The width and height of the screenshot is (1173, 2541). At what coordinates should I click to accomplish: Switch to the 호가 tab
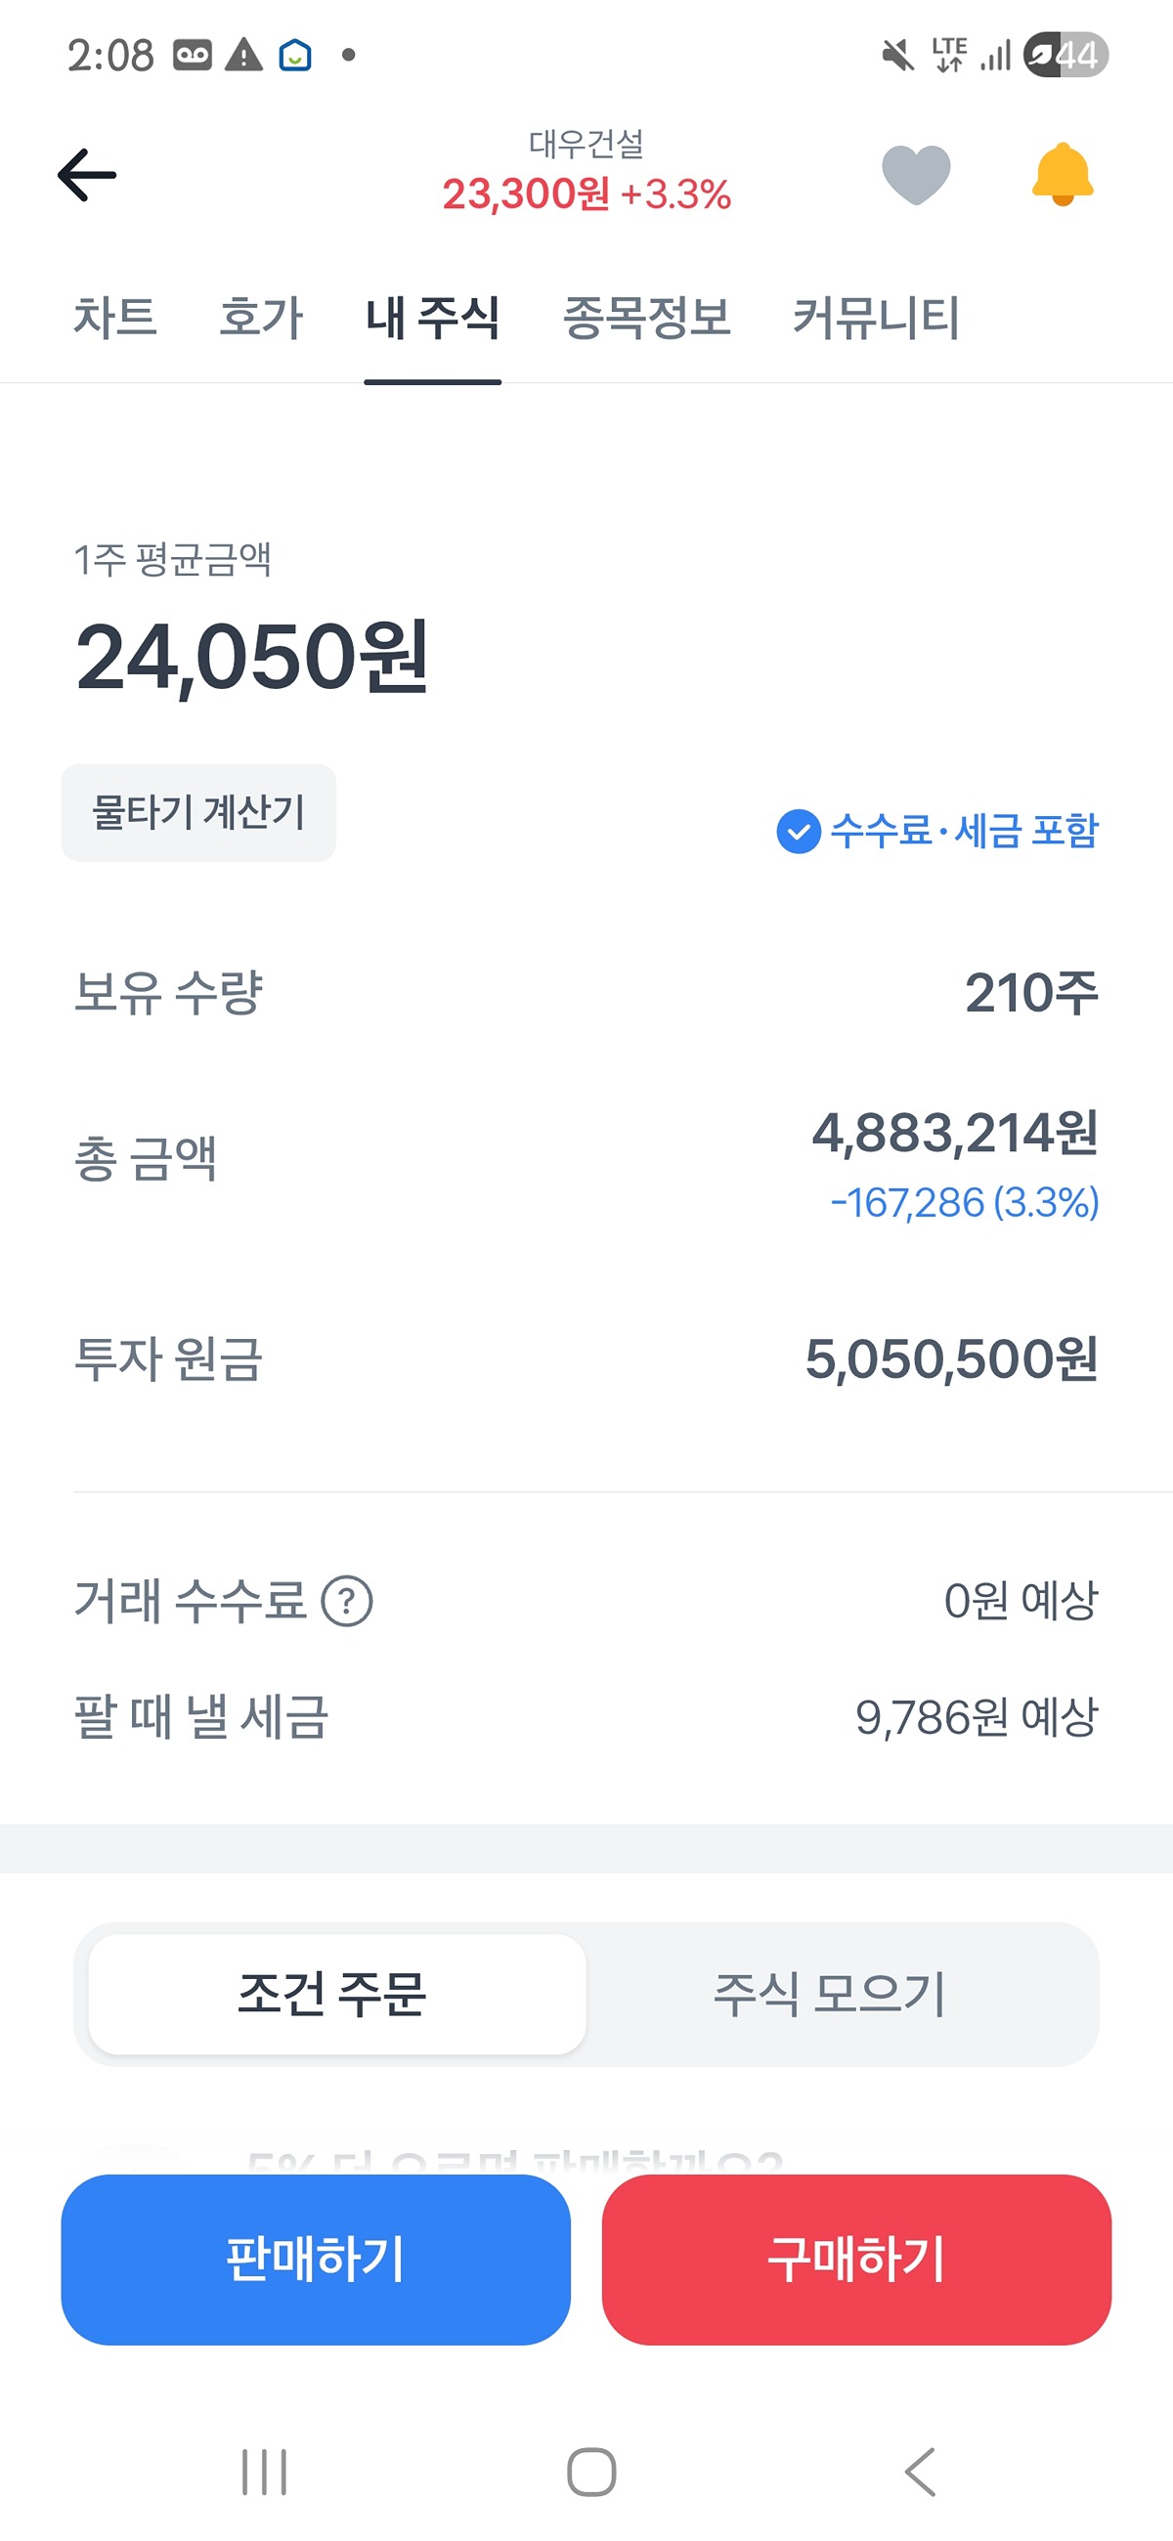260,318
